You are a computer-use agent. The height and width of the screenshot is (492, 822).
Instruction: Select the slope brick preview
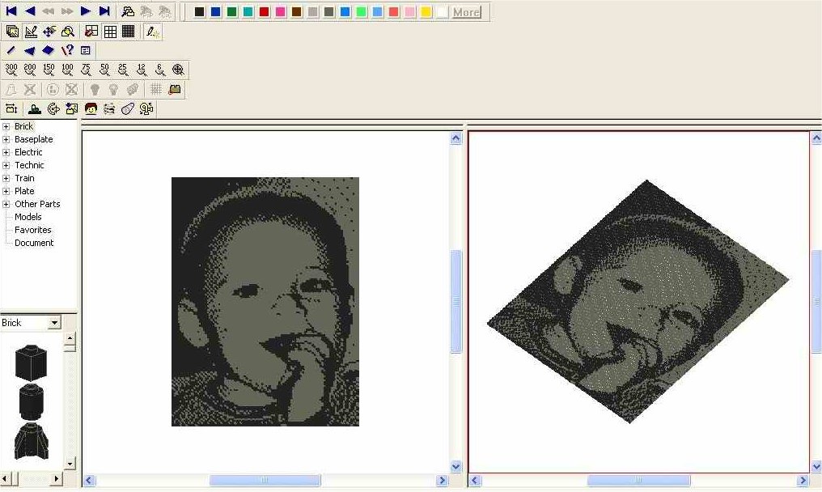[x=31, y=440]
